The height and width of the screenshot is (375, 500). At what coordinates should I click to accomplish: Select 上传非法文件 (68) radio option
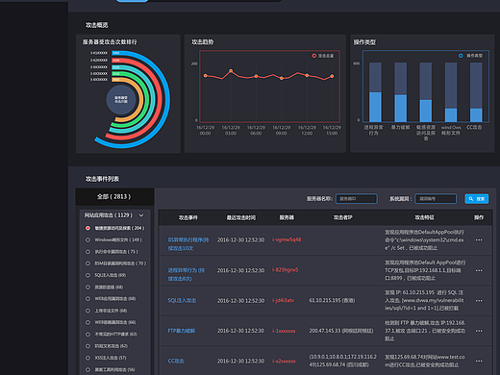(x=87, y=311)
